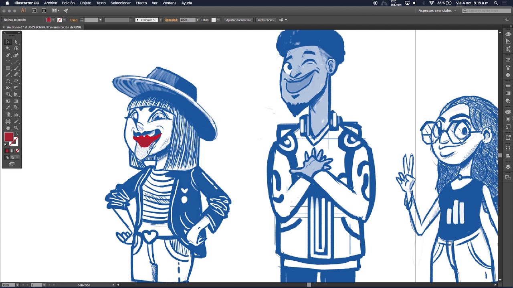Screen dimensions: 513x288
Task: Open zoom level dropdown in status bar
Action: 17,285
